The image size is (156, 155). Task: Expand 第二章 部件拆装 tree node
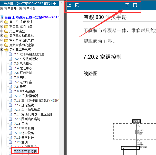click(x=2, y=26)
